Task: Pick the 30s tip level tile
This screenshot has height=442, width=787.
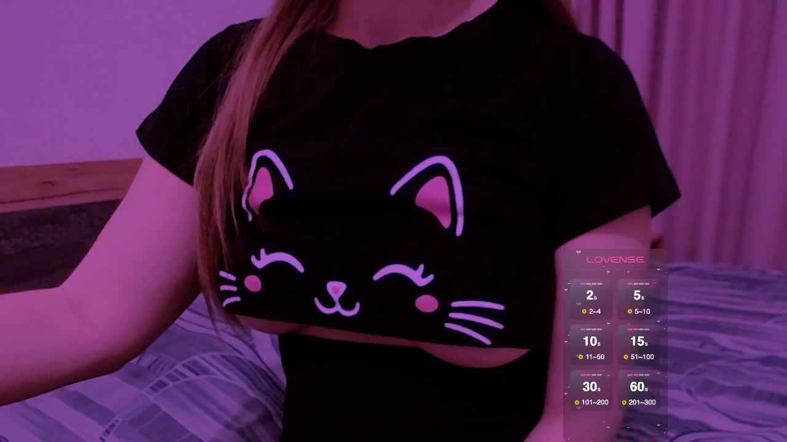Action: 591,390
